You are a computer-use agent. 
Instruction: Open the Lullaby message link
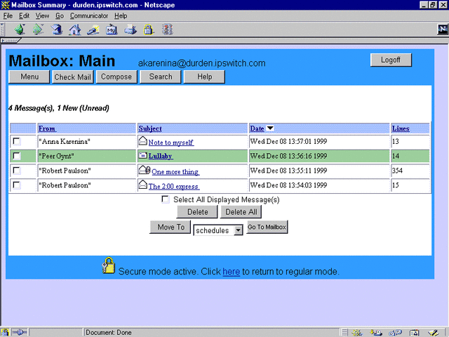161,156
